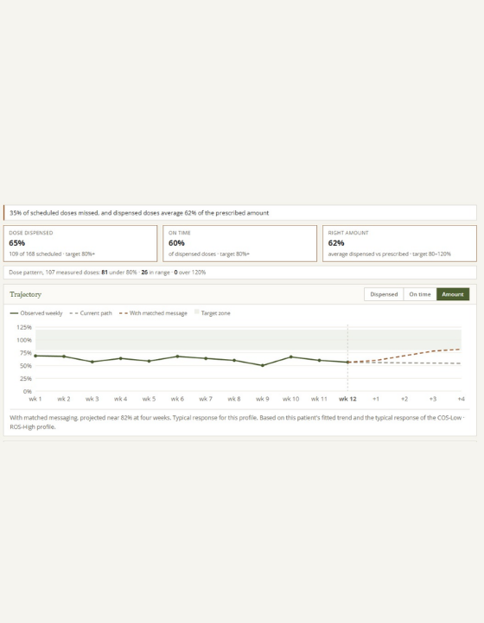Select the On time trajectory tab

[x=420, y=294]
